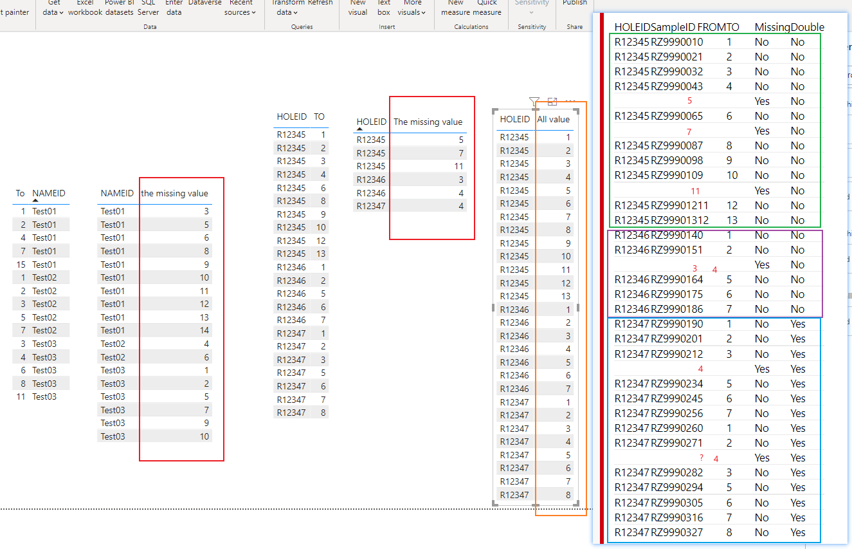
Task: Select missing value 11 for R12345
Action: coord(458,166)
